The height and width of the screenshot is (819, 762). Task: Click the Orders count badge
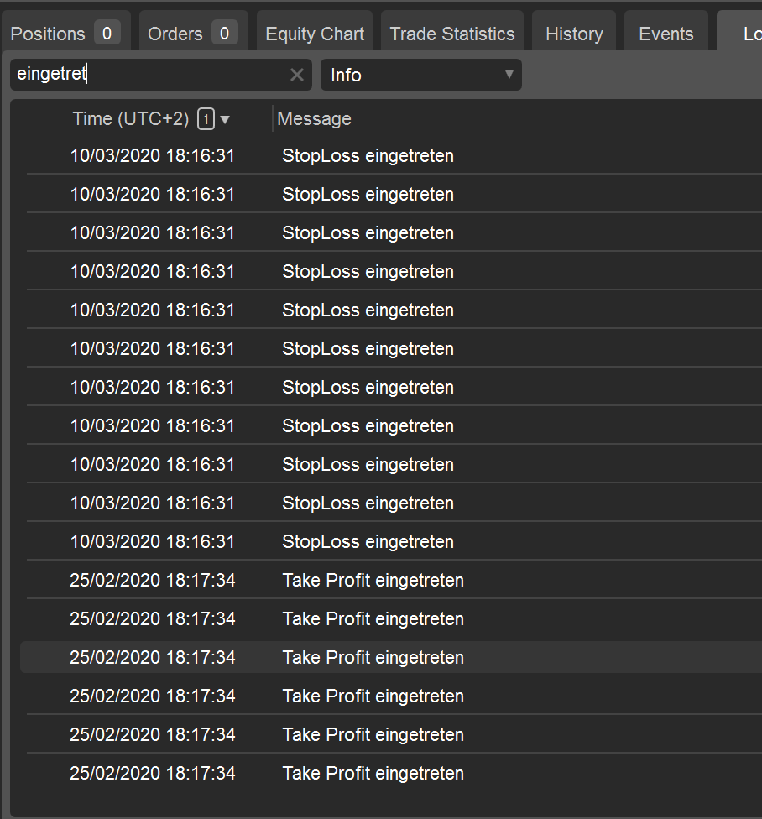click(224, 34)
